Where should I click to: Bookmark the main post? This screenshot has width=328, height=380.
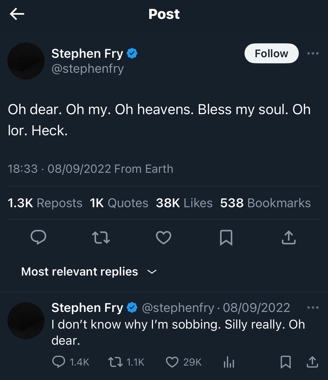pyautogui.click(x=226, y=238)
